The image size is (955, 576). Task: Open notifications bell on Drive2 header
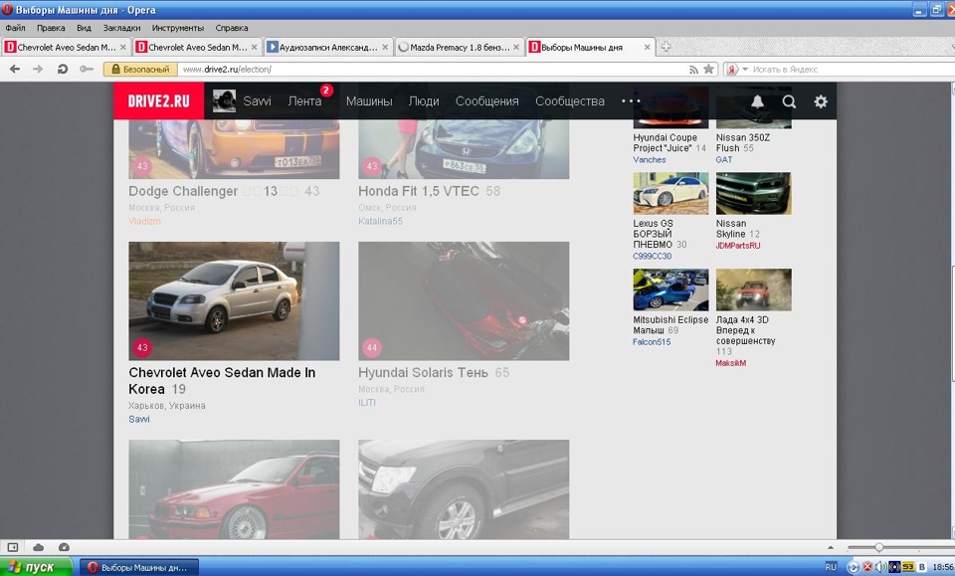click(x=757, y=101)
